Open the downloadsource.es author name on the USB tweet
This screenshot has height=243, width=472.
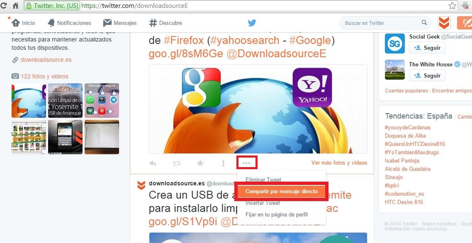click(x=177, y=183)
